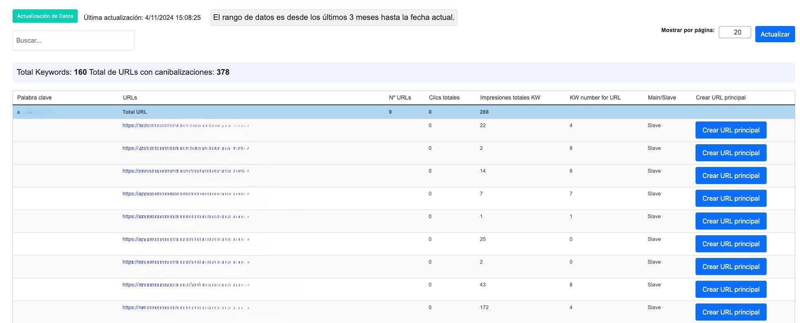Crear URL principal for 14-impression row
The width and height of the screenshot is (800, 323).
tap(731, 176)
